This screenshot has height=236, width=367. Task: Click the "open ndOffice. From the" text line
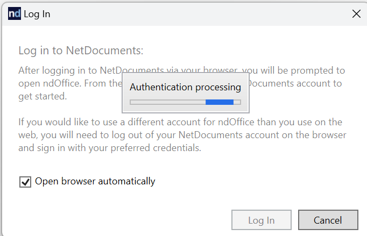tap(70, 83)
